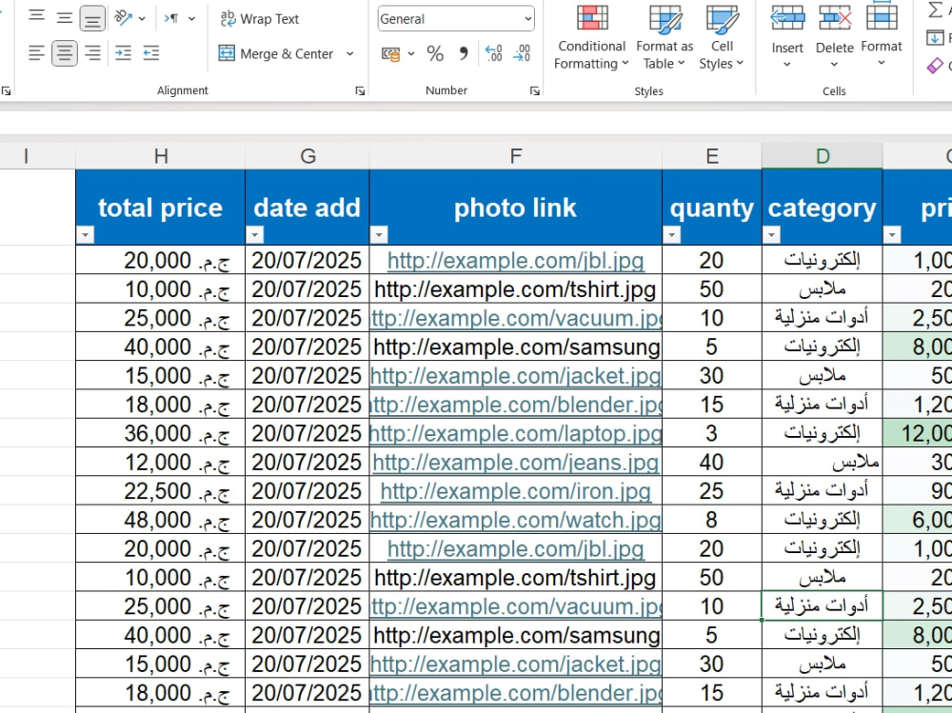This screenshot has width=952, height=713.
Task: Open date add filter dropdown
Action: tap(255, 235)
